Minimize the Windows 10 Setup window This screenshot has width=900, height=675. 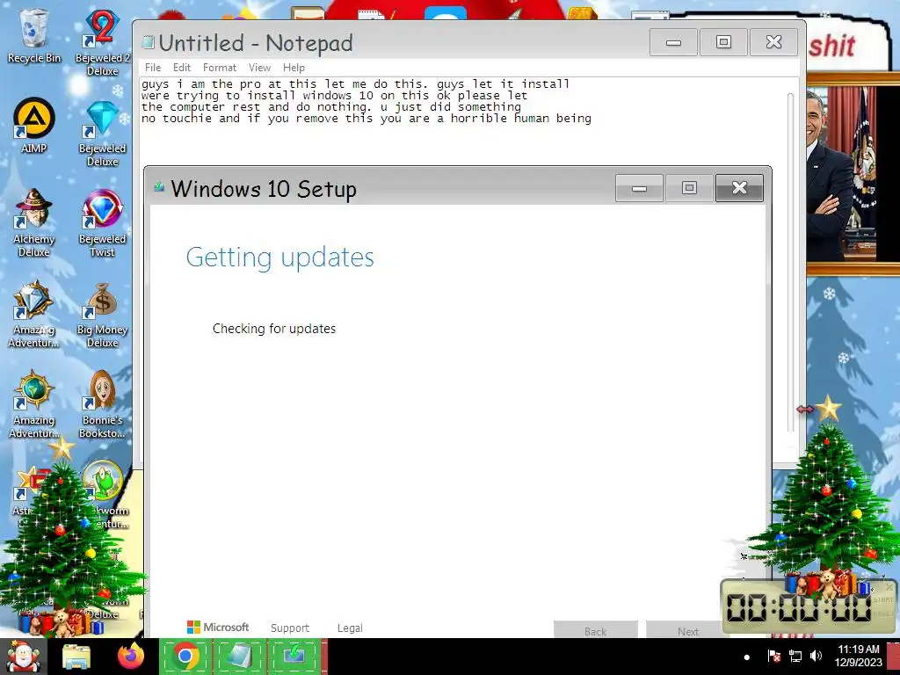pos(640,188)
